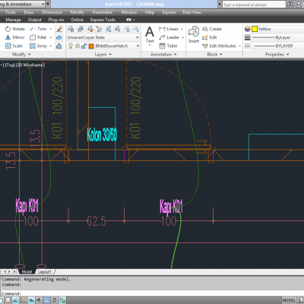Expand the Layers panel
Image resolution: width=304 pixels, height=304 pixels.
[103, 55]
